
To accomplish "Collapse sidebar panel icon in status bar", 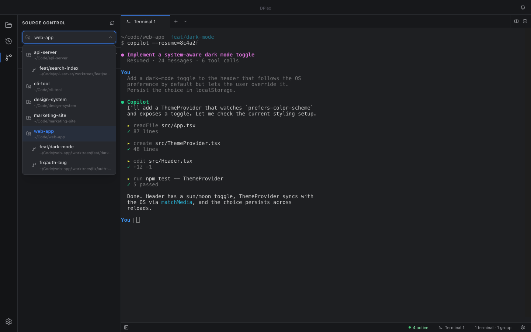I will pos(126,328).
